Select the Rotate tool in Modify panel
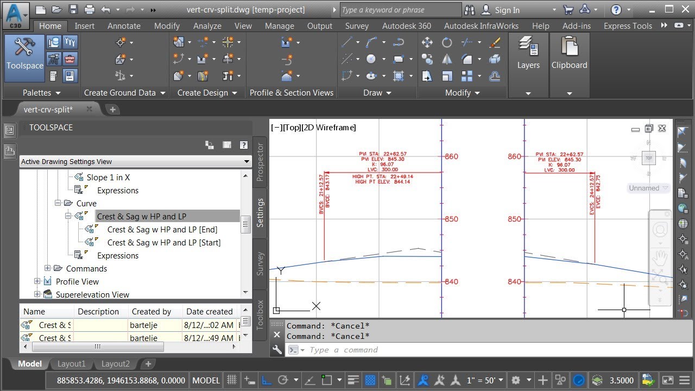 (x=447, y=42)
